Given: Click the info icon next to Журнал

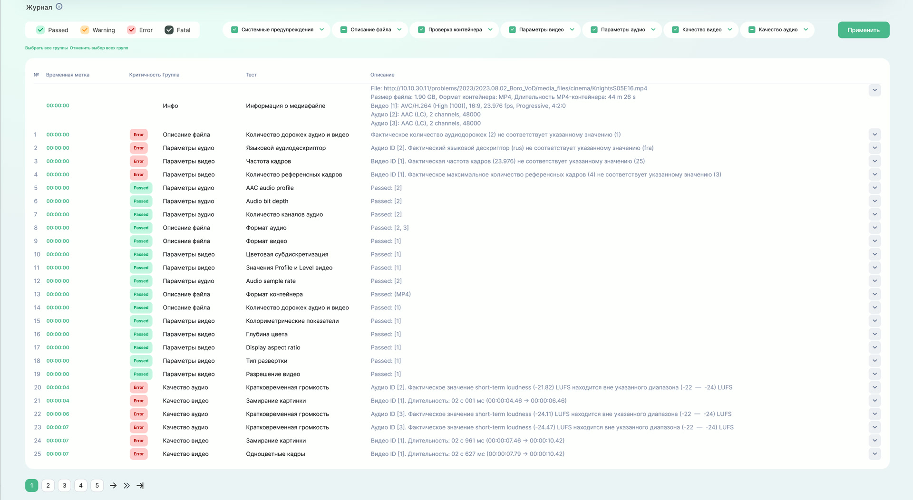Looking at the screenshot, I should point(59,7).
